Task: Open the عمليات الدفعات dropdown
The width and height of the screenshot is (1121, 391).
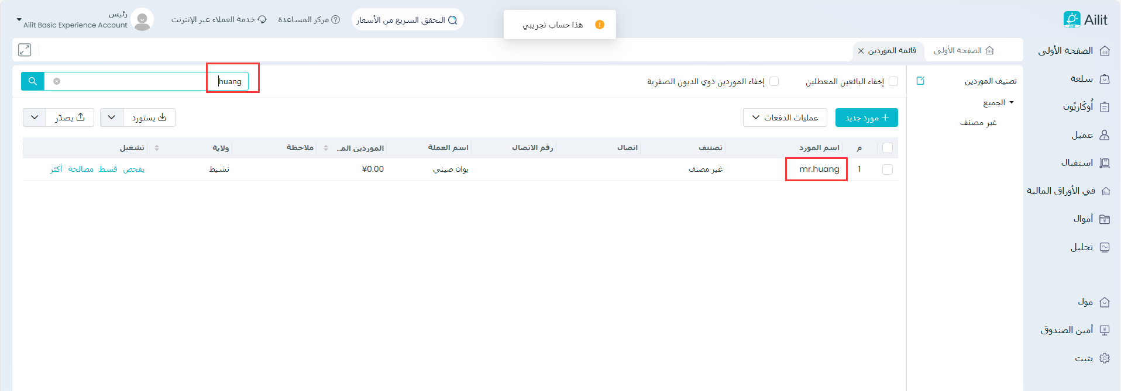Action: click(785, 117)
